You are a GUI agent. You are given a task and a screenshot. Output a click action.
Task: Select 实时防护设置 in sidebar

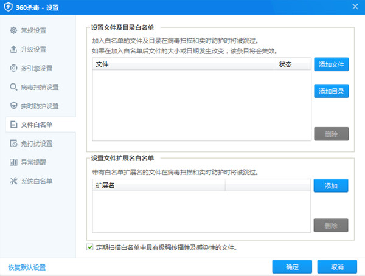(41, 106)
